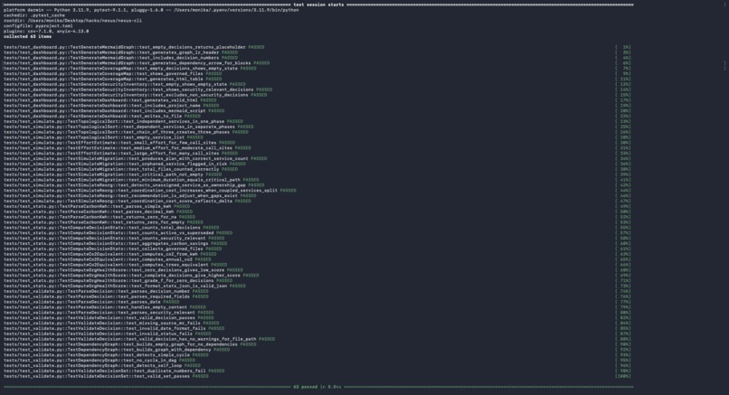Click the test_complete_decisions_give_higher_score row

[131, 275]
